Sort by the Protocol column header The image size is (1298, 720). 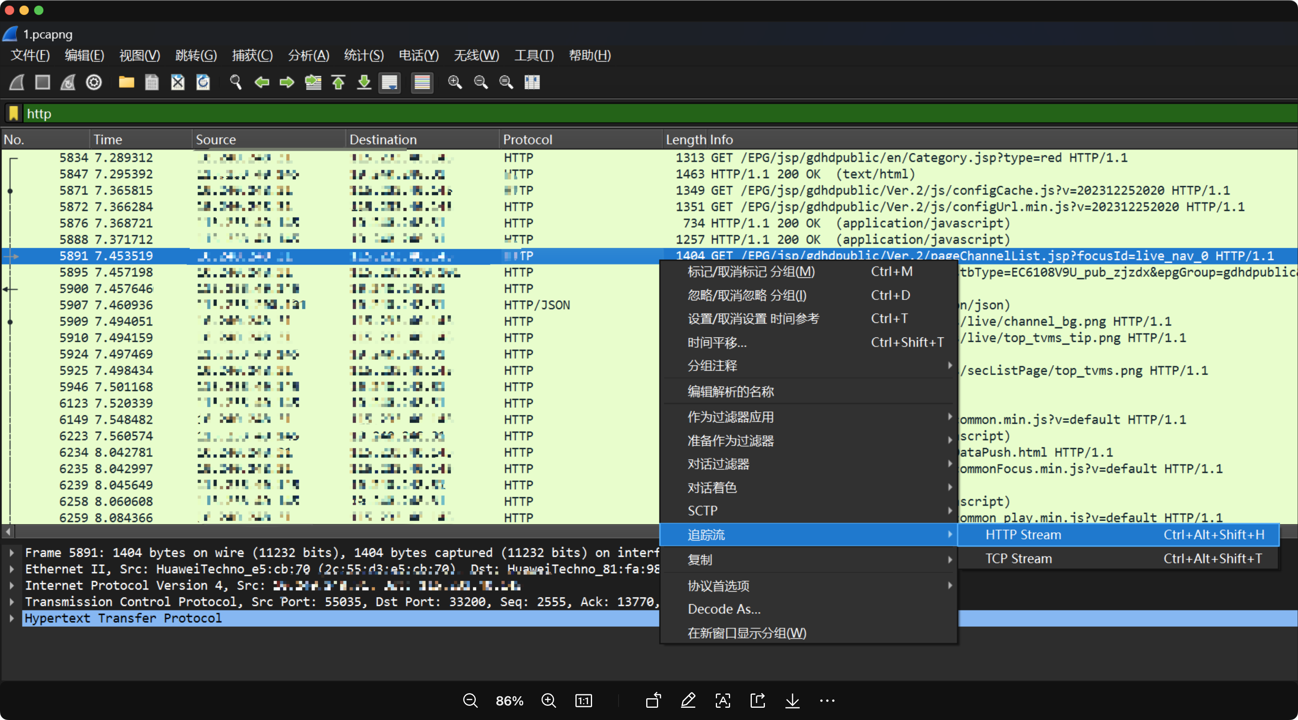[581, 139]
